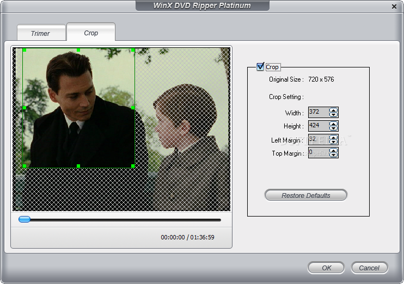Viewport: 404px width, 284px height.
Task: Click the top-middle crop handle
Action: [x=78, y=50]
